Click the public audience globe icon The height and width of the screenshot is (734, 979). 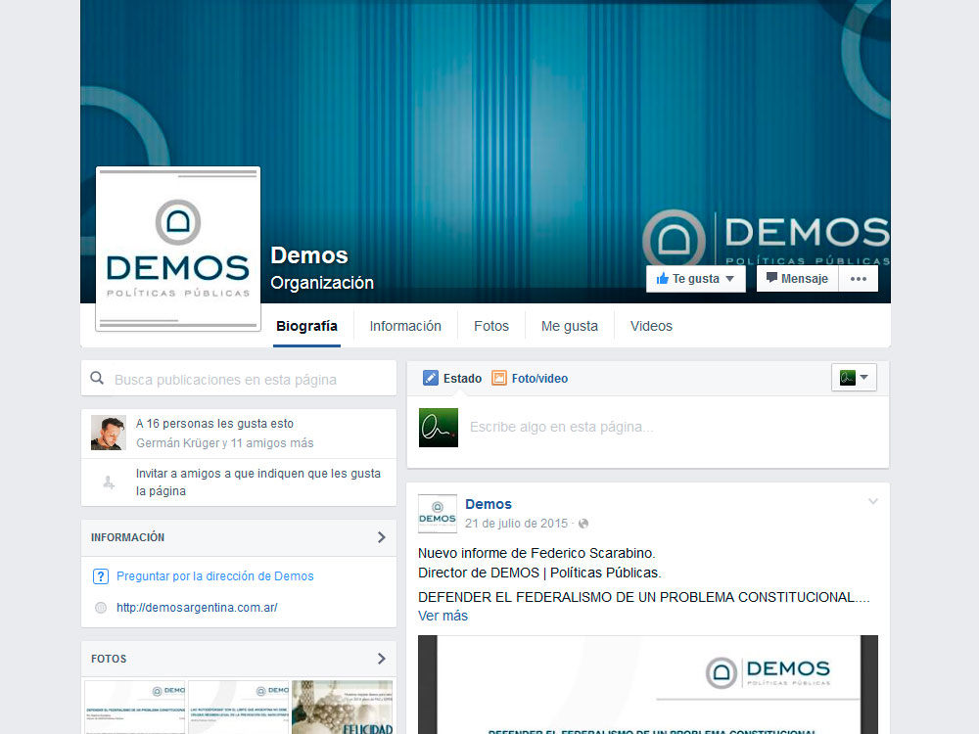[x=583, y=524]
